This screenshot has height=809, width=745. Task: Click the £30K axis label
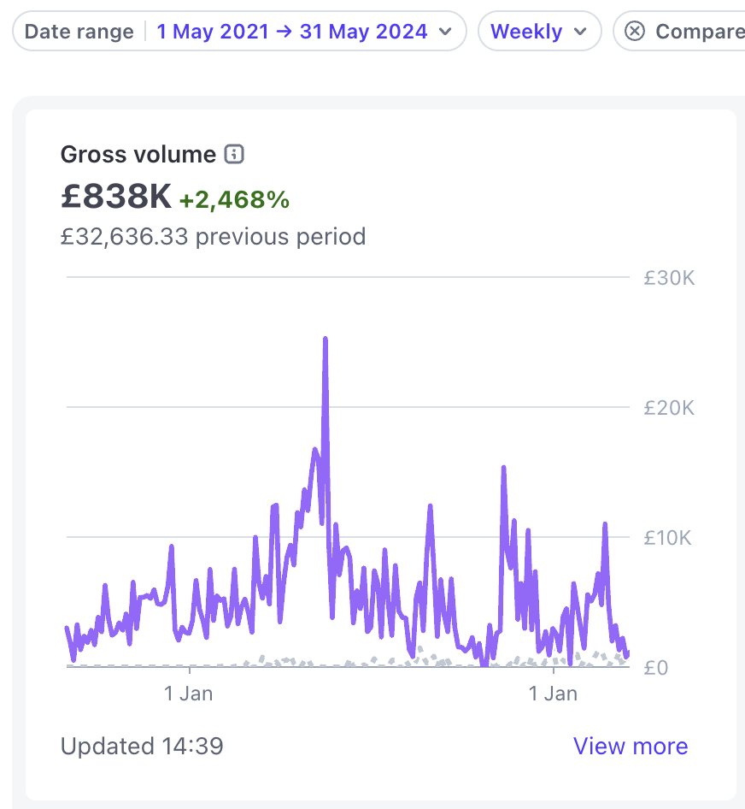point(668,278)
